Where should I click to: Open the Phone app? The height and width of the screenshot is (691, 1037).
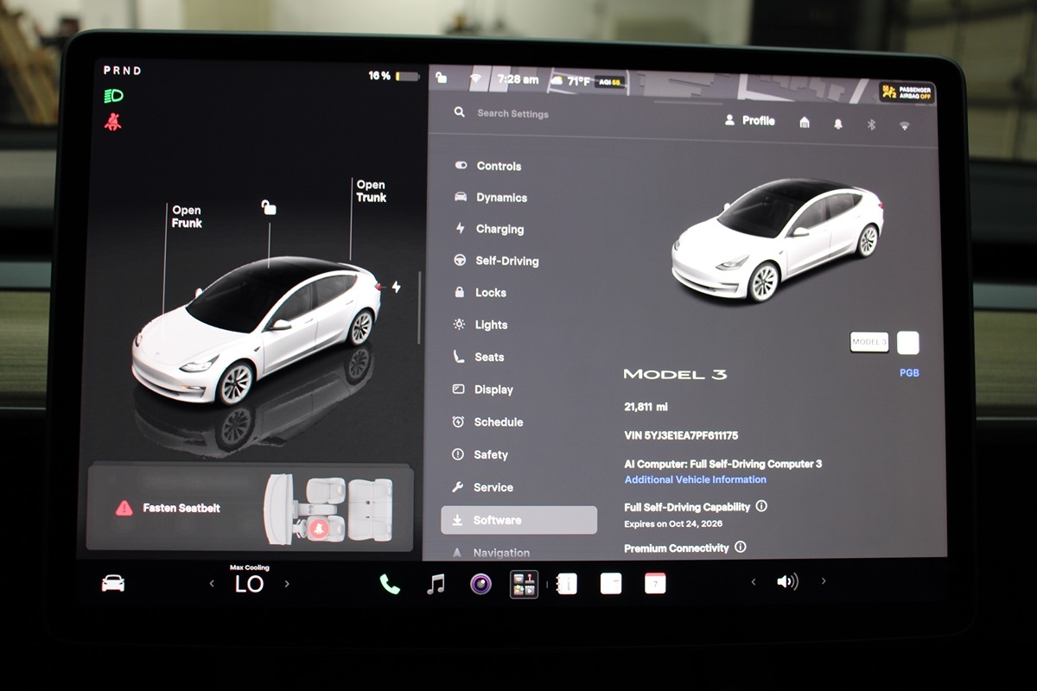[x=390, y=584]
